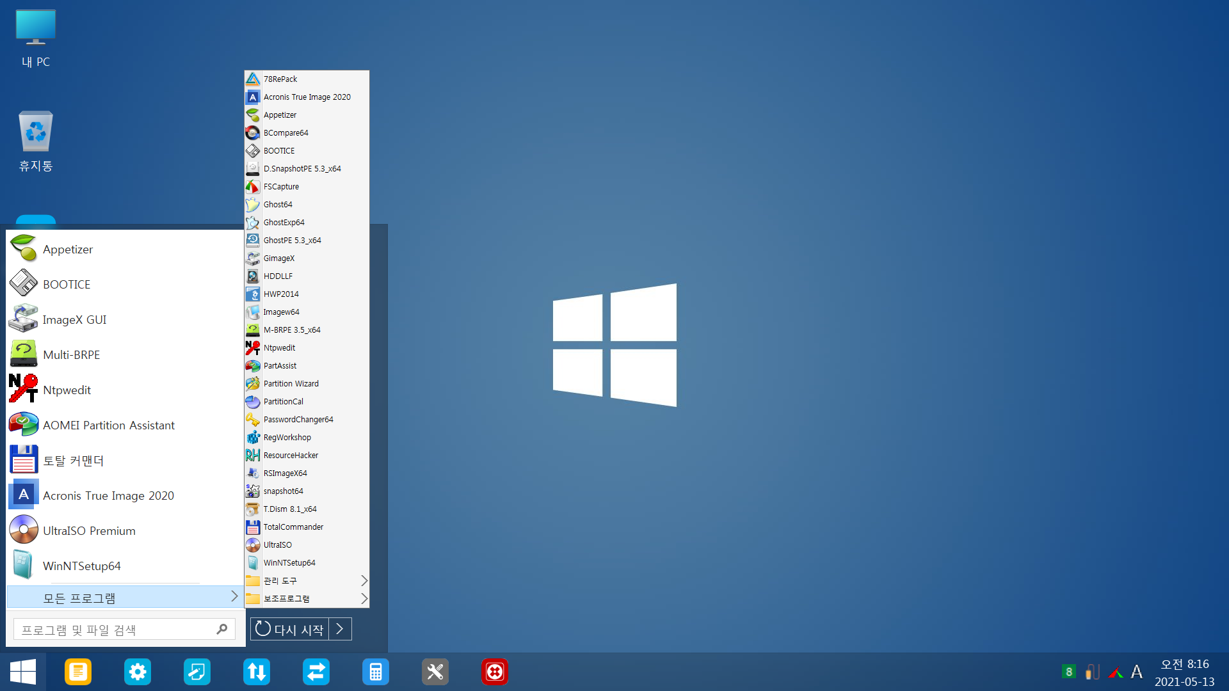Open AOMEI Partition Assistant

tap(125, 425)
